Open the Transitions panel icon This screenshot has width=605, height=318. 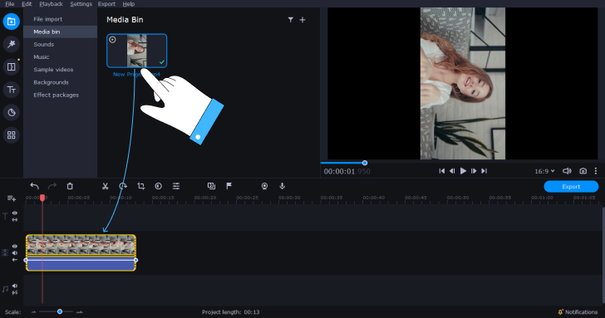point(11,67)
